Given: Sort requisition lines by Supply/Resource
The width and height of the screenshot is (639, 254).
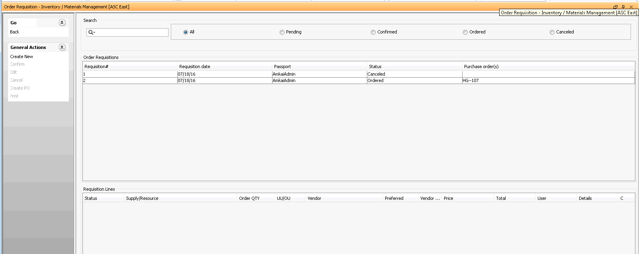Looking at the screenshot, I should [142, 198].
